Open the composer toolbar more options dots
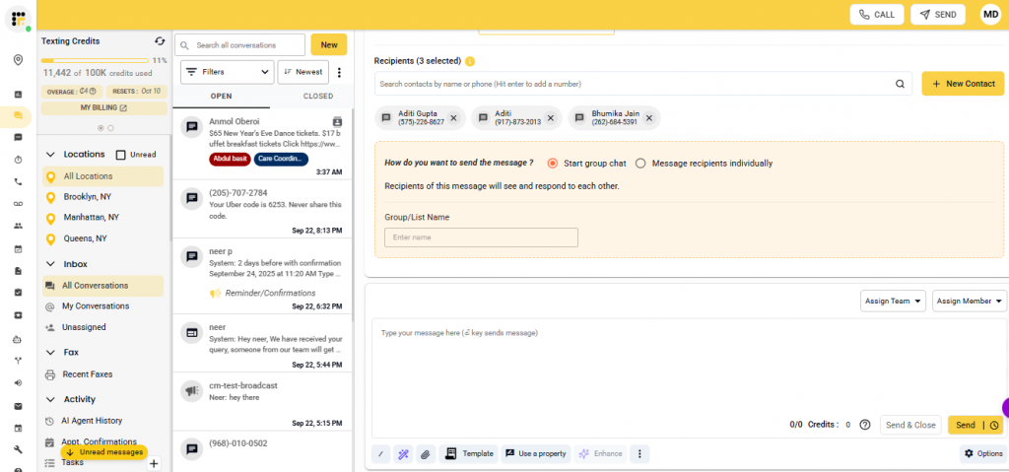The width and height of the screenshot is (1009, 472). point(639,454)
